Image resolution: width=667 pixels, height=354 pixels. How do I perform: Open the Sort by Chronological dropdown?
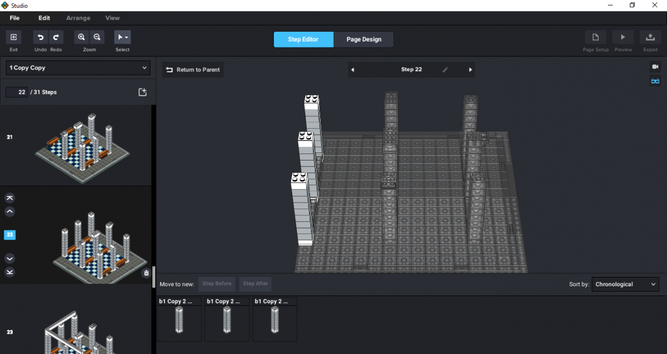625,284
